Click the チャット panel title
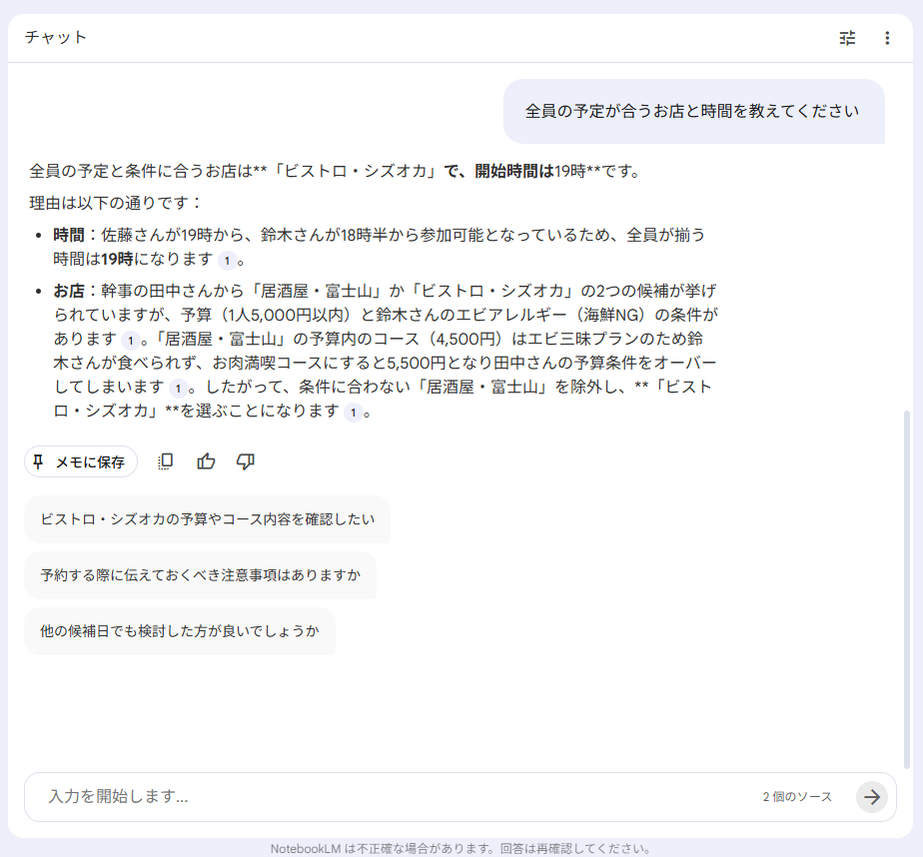The height and width of the screenshot is (857, 923). [x=56, y=38]
